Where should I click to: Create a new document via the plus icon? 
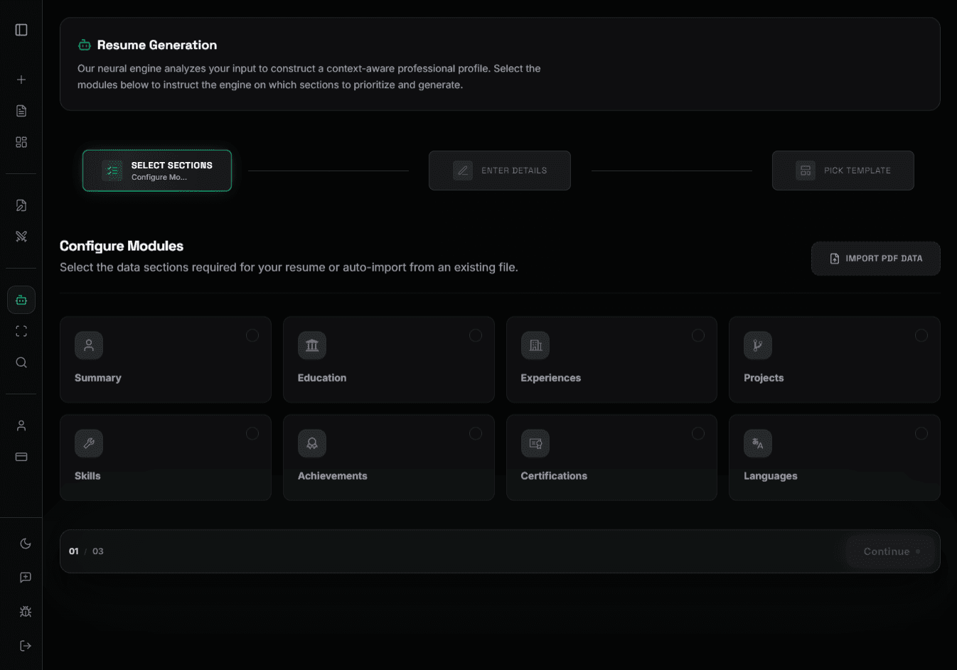tap(21, 80)
